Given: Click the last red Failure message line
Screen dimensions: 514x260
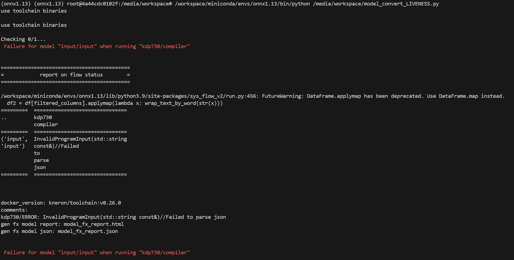Looking at the screenshot, I should click(97, 253).
